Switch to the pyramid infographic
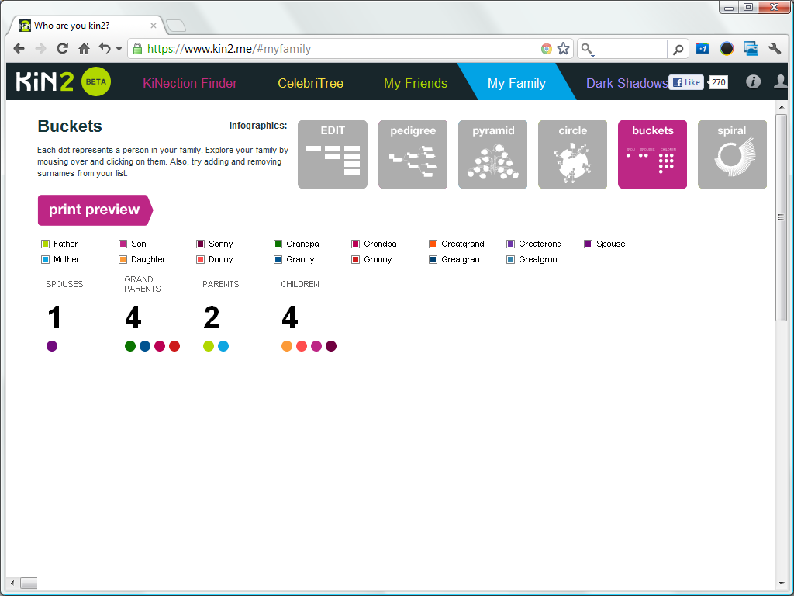This screenshot has height=596, width=794. point(492,154)
